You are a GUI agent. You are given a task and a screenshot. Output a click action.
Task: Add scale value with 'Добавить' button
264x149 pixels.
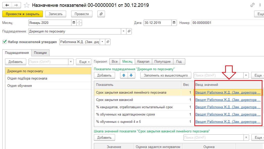104,138
